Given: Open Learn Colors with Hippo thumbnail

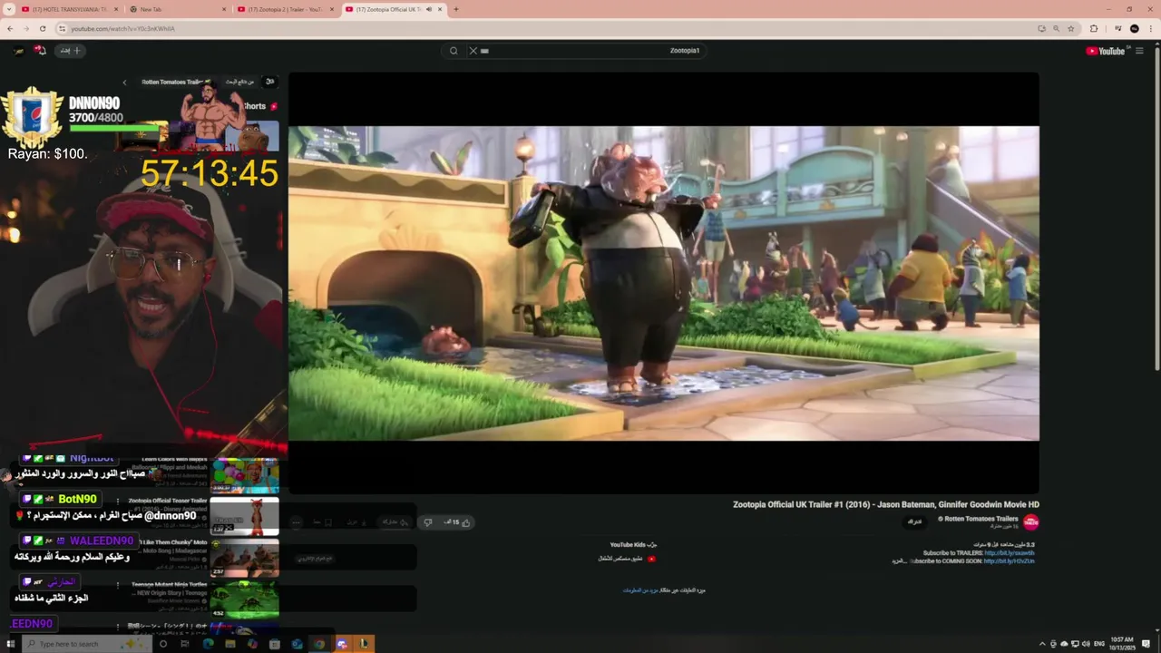Looking at the screenshot, I should [x=245, y=474].
